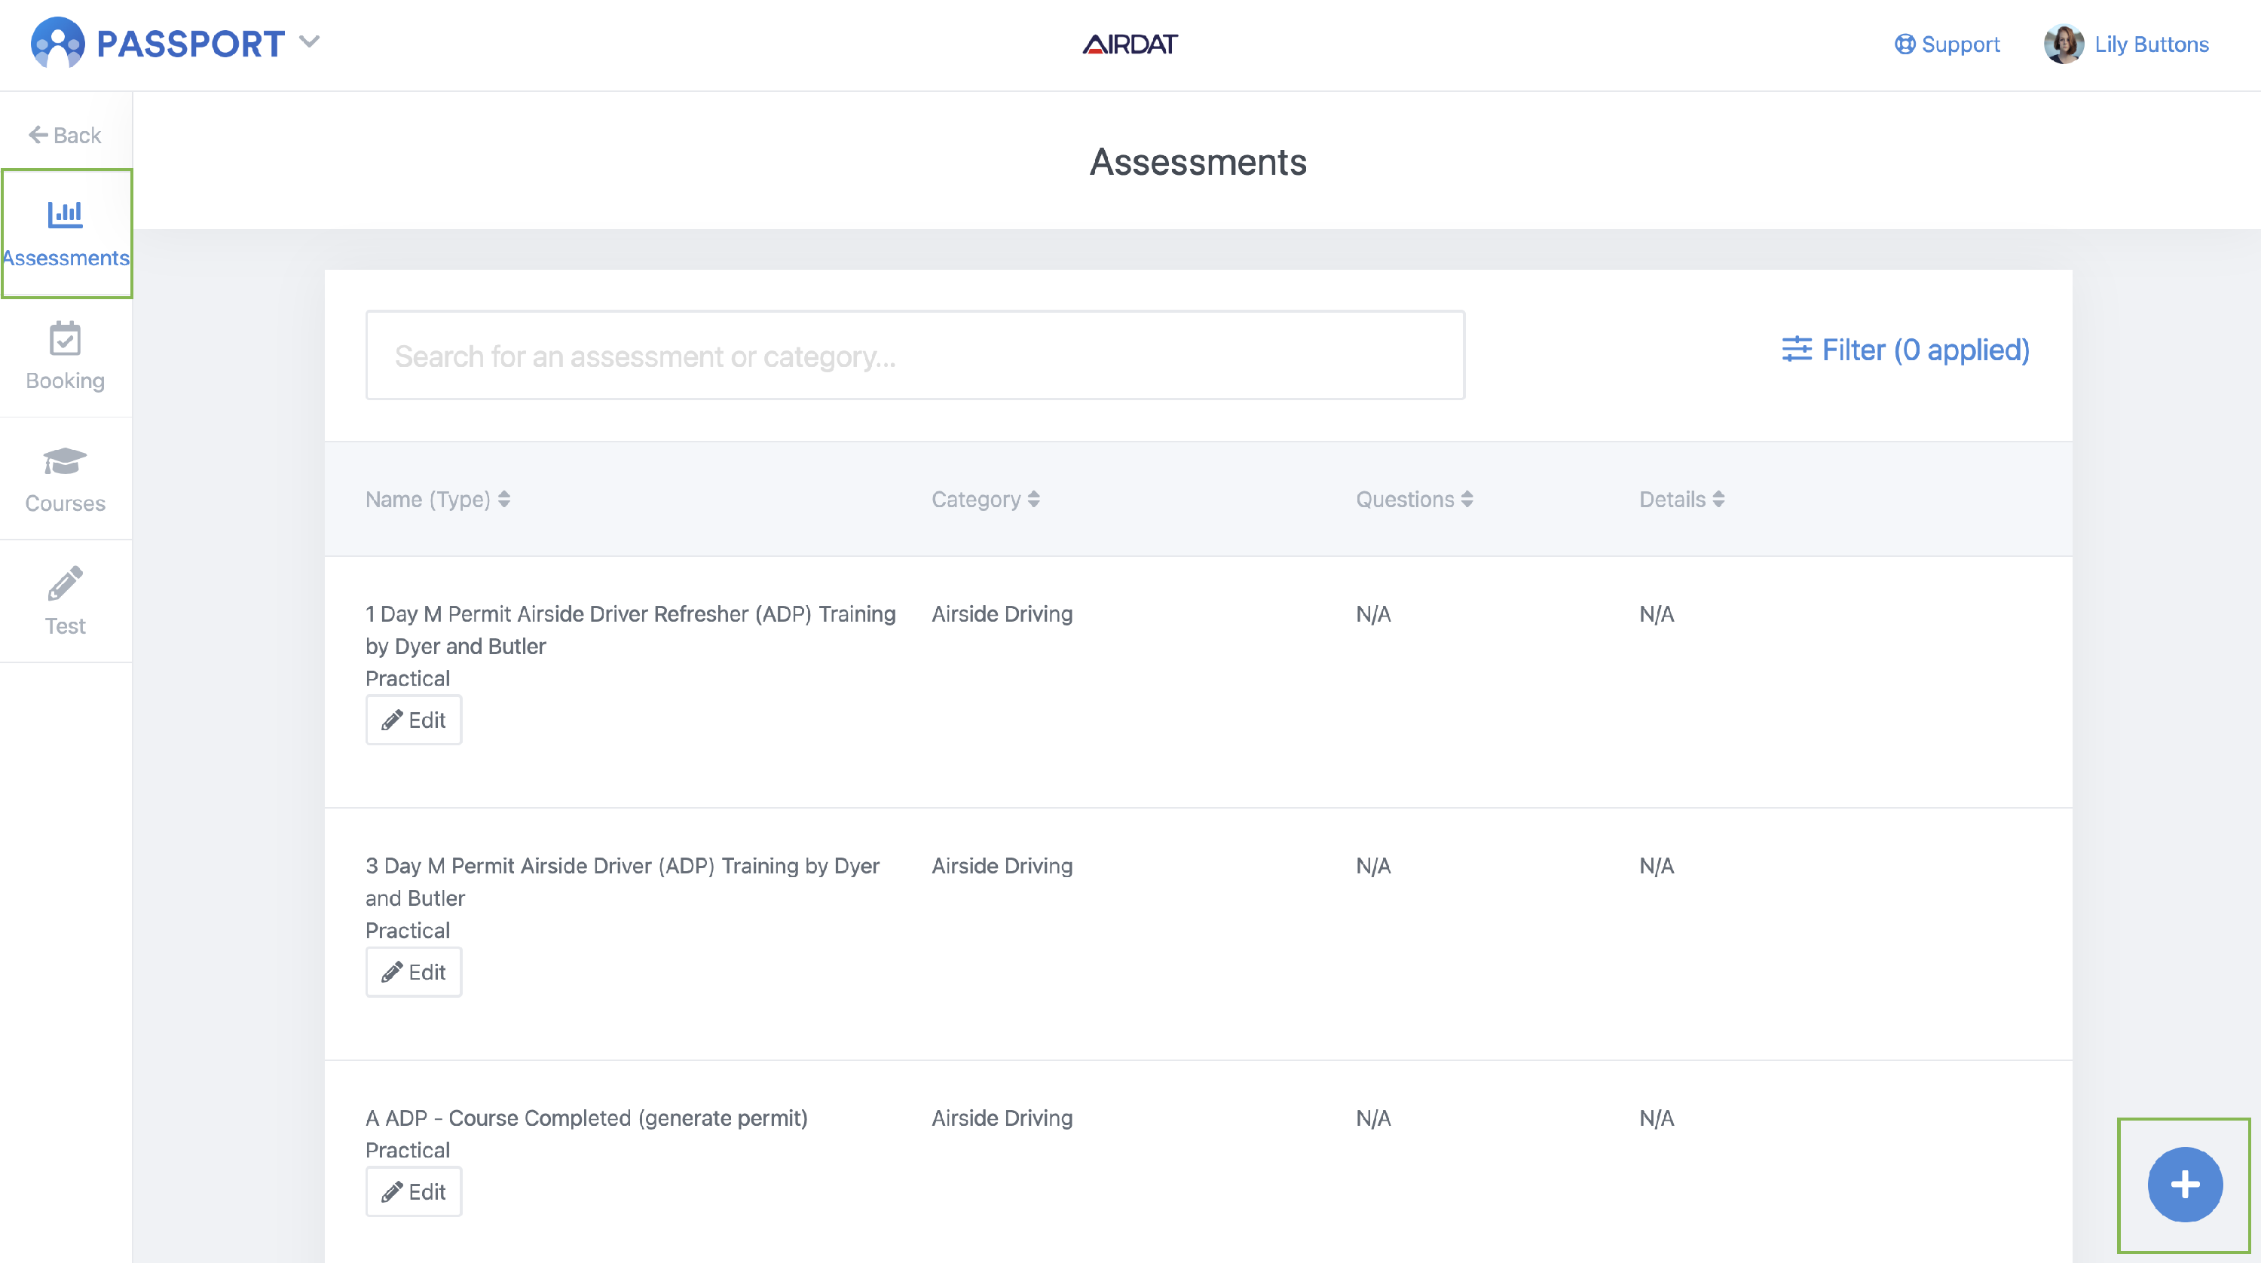Click Details N/A in 3 Day row
This screenshot has width=2261, height=1263.
[x=1657, y=865]
